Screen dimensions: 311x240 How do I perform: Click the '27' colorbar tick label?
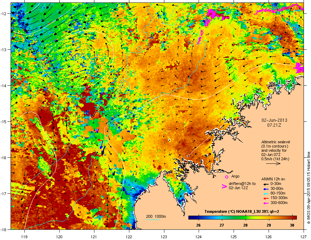pyautogui.click(x=222, y=225)
